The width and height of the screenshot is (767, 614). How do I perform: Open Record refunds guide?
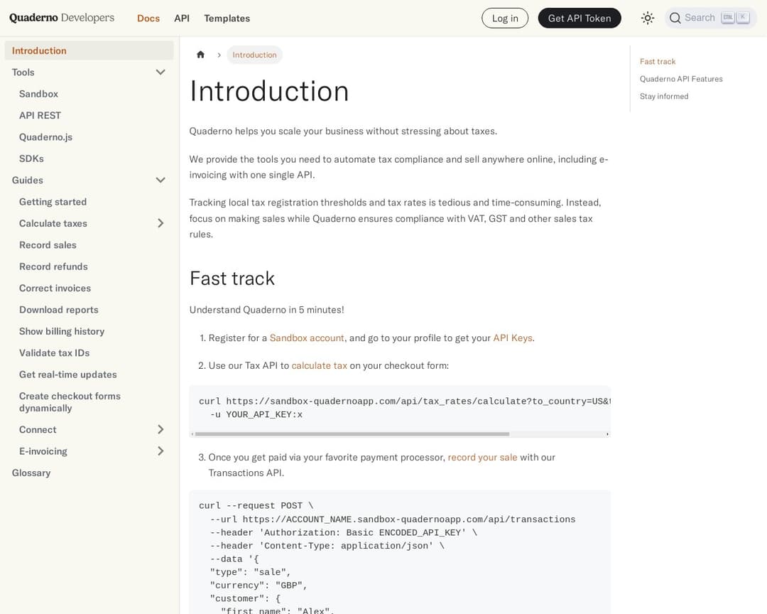tap(53, 266)
